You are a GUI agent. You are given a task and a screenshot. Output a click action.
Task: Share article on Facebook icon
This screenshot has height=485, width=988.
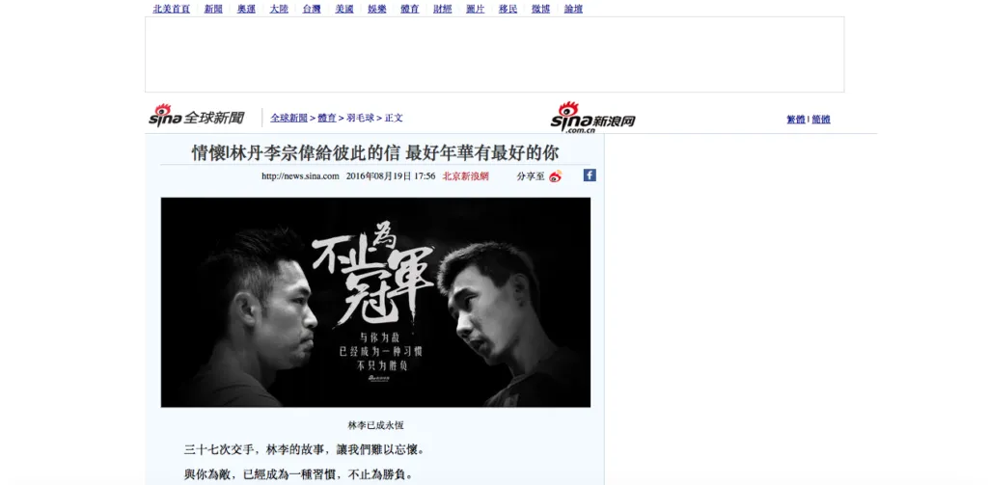point(590,175)
